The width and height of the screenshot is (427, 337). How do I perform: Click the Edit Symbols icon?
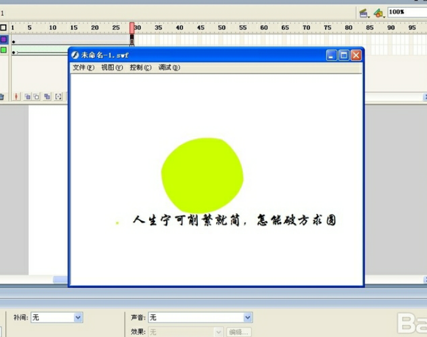tap(379, 13)
